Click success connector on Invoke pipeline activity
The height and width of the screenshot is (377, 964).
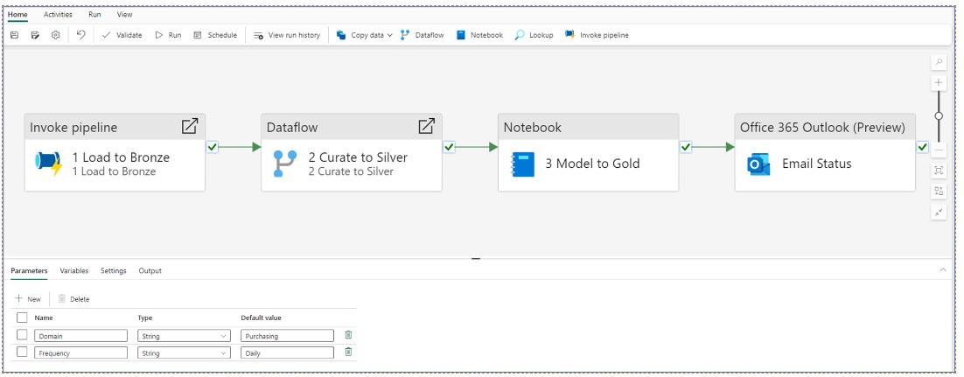click(212, 147)
